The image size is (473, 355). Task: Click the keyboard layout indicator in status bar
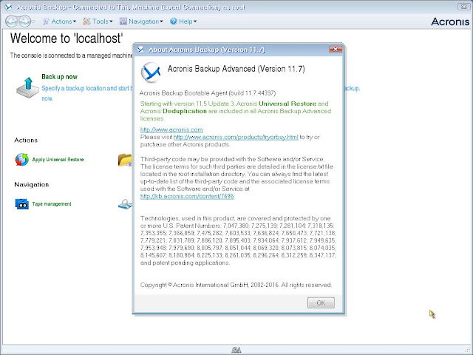click(236, 350)
